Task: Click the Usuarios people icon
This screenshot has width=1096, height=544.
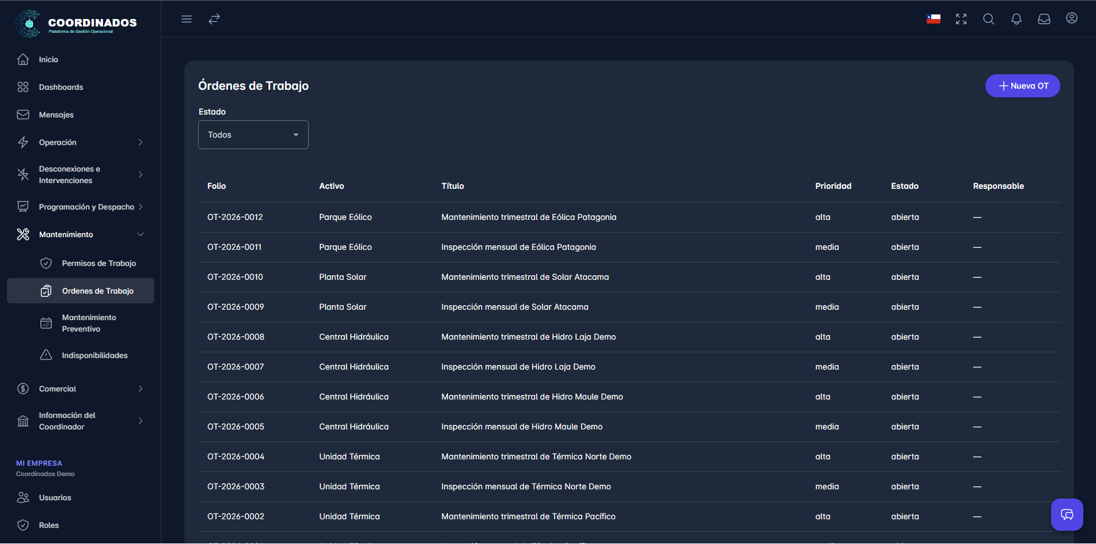Action: [23, 497]
